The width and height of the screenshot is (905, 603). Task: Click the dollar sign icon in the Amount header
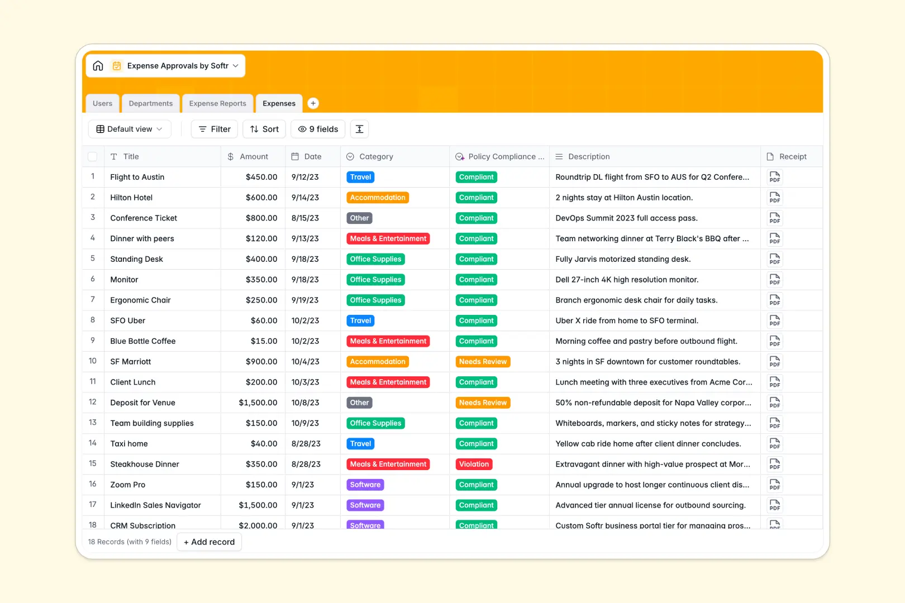(x=230, y=156)
